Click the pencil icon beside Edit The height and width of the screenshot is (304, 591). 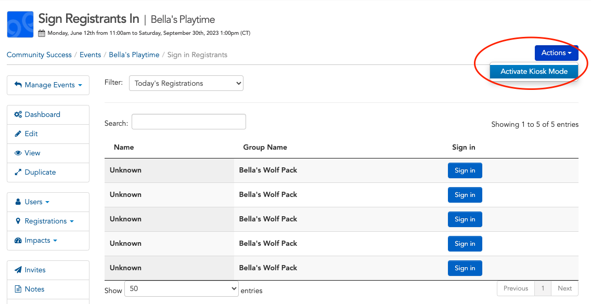click(x=18, y=134)
